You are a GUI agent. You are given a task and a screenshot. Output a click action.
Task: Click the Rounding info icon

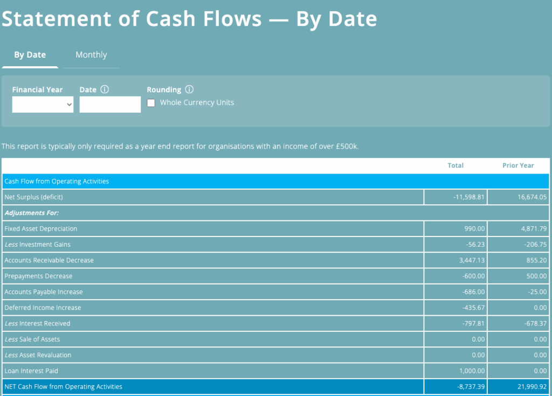click(x=190, y=89)
